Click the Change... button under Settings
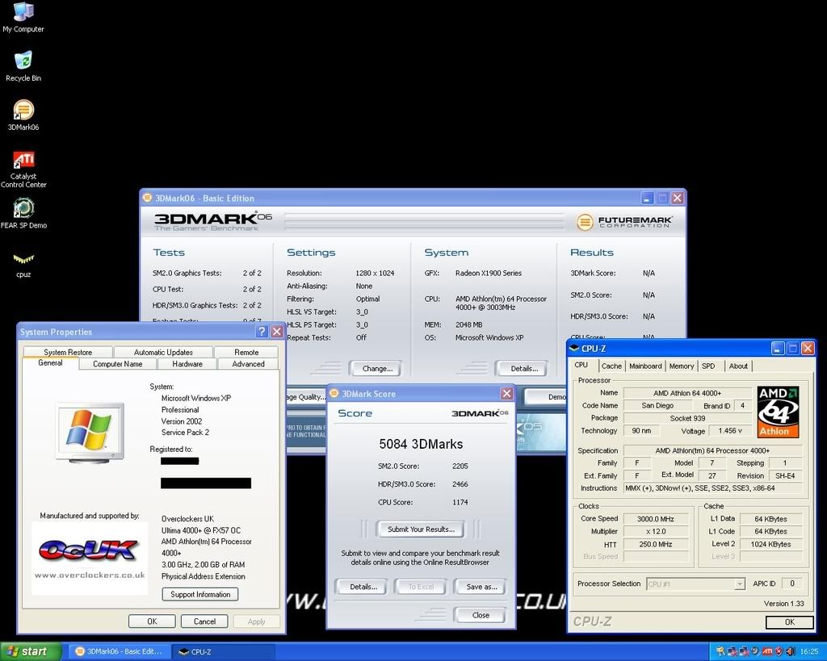The image size is (827, 661). click(x=378, y=369)
